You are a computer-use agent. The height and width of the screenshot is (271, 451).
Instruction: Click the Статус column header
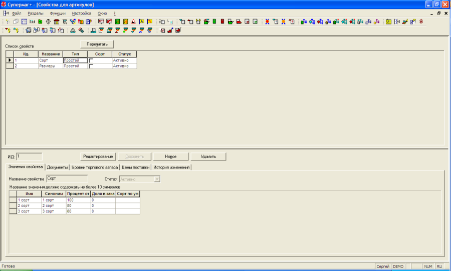[124, 54]
